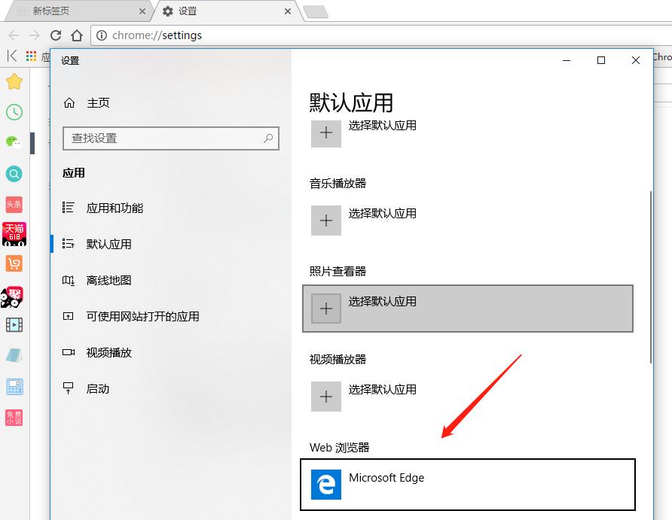Reload the current page in Chrome
The width and height of the screenshot is (672, 520).
57,35
